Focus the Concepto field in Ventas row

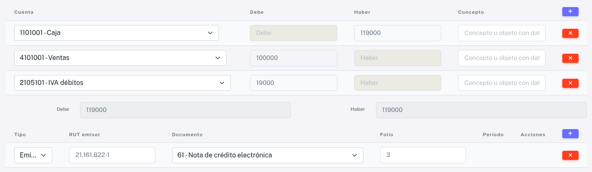(x=502, y=58)
